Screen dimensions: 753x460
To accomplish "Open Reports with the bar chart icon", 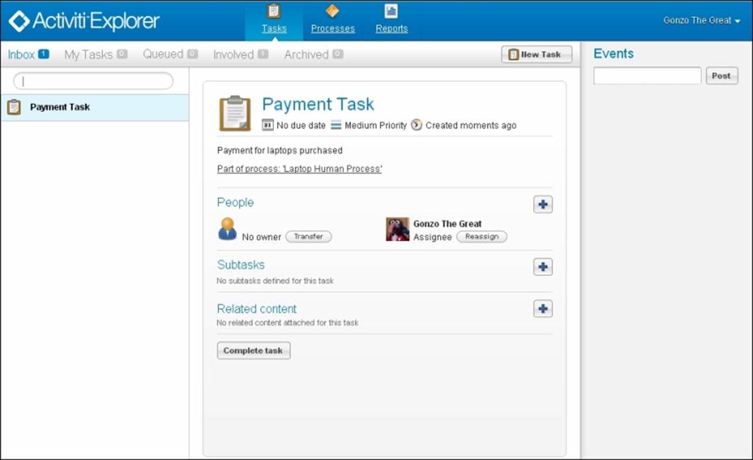I will pos(391,11).
